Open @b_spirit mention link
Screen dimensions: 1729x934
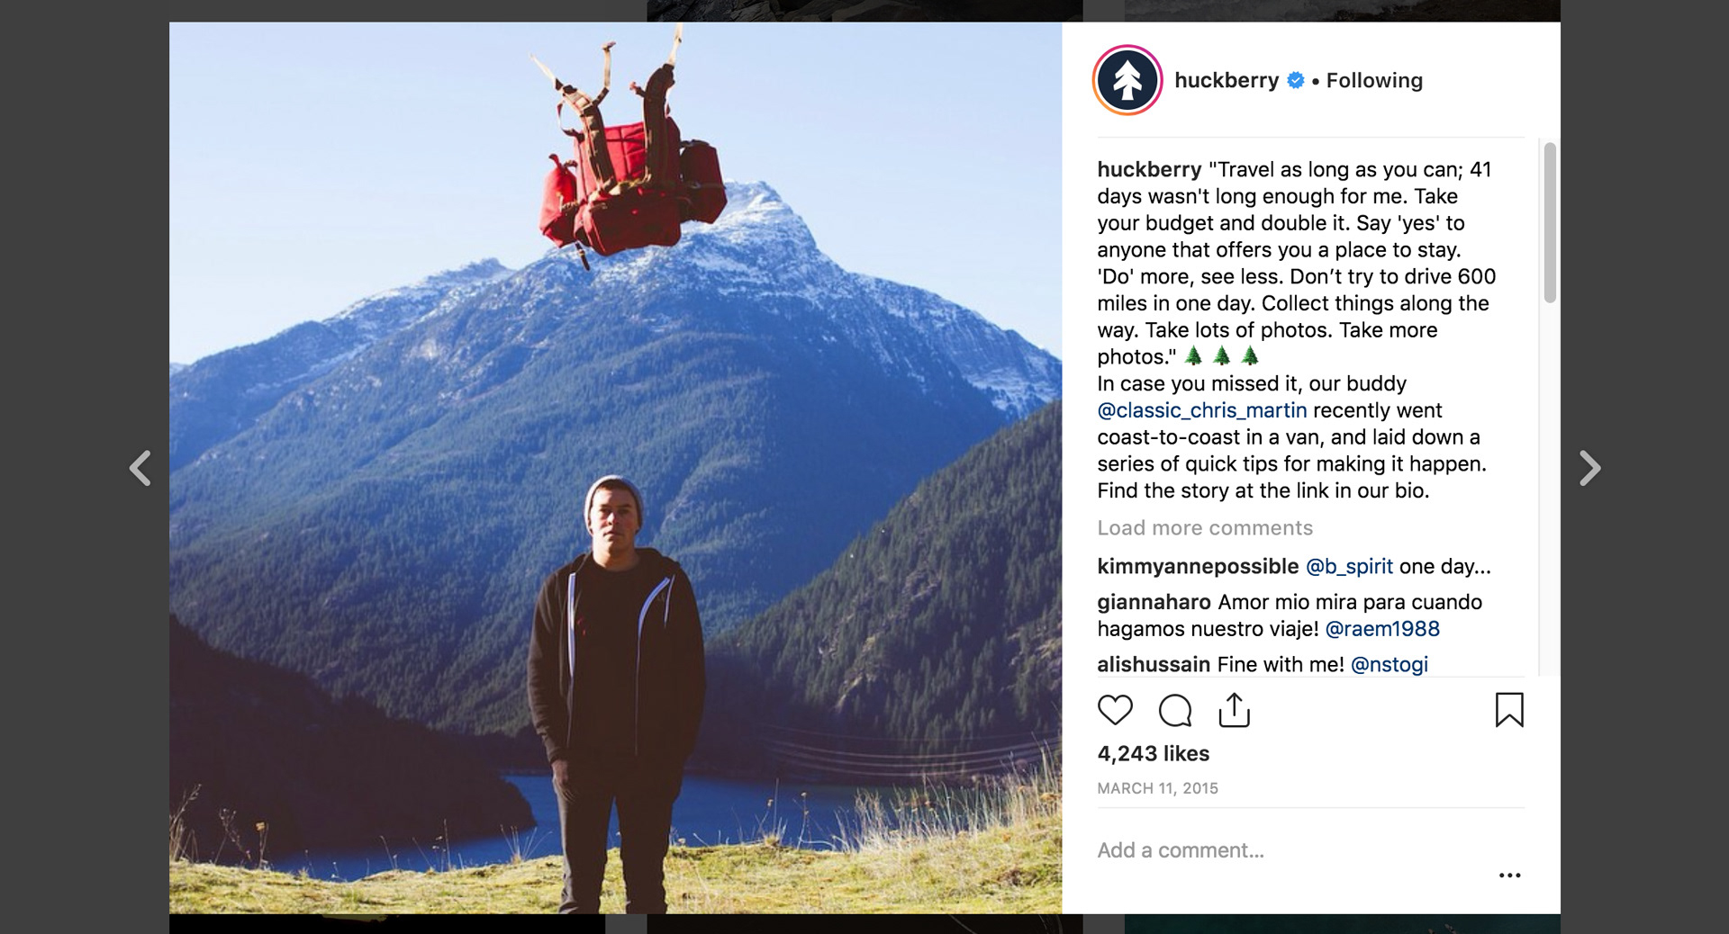(x=1349, y=566)
